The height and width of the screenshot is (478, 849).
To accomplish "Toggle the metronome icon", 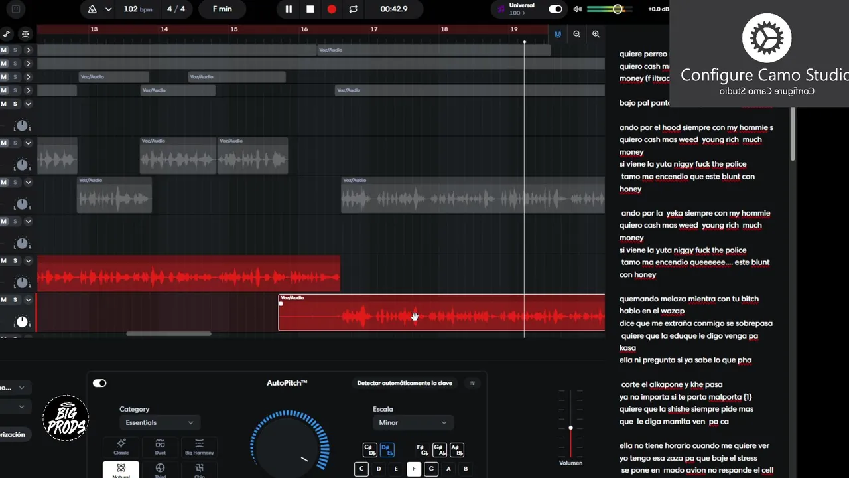I will pos(92,9).
